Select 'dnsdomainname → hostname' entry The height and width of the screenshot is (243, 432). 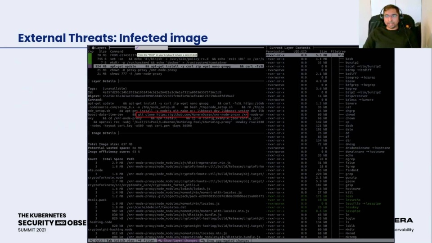point(368,148)
